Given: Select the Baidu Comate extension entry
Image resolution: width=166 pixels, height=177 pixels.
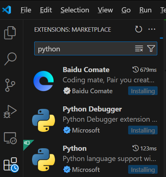Looking at the screenshot, I should [95, 81].
